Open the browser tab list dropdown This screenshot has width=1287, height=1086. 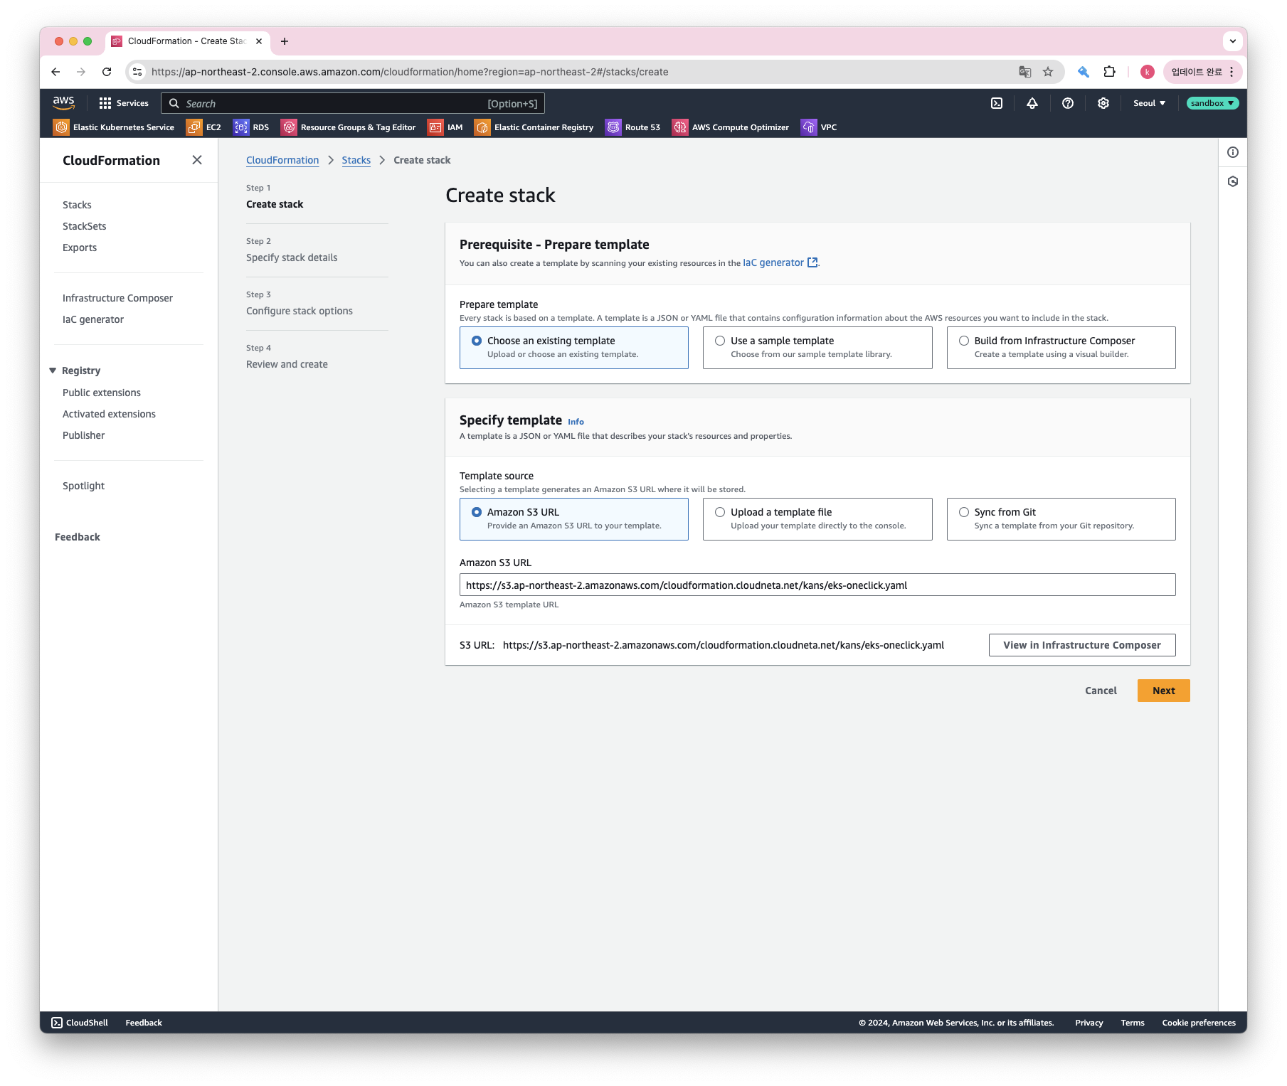click(1233, 41)
